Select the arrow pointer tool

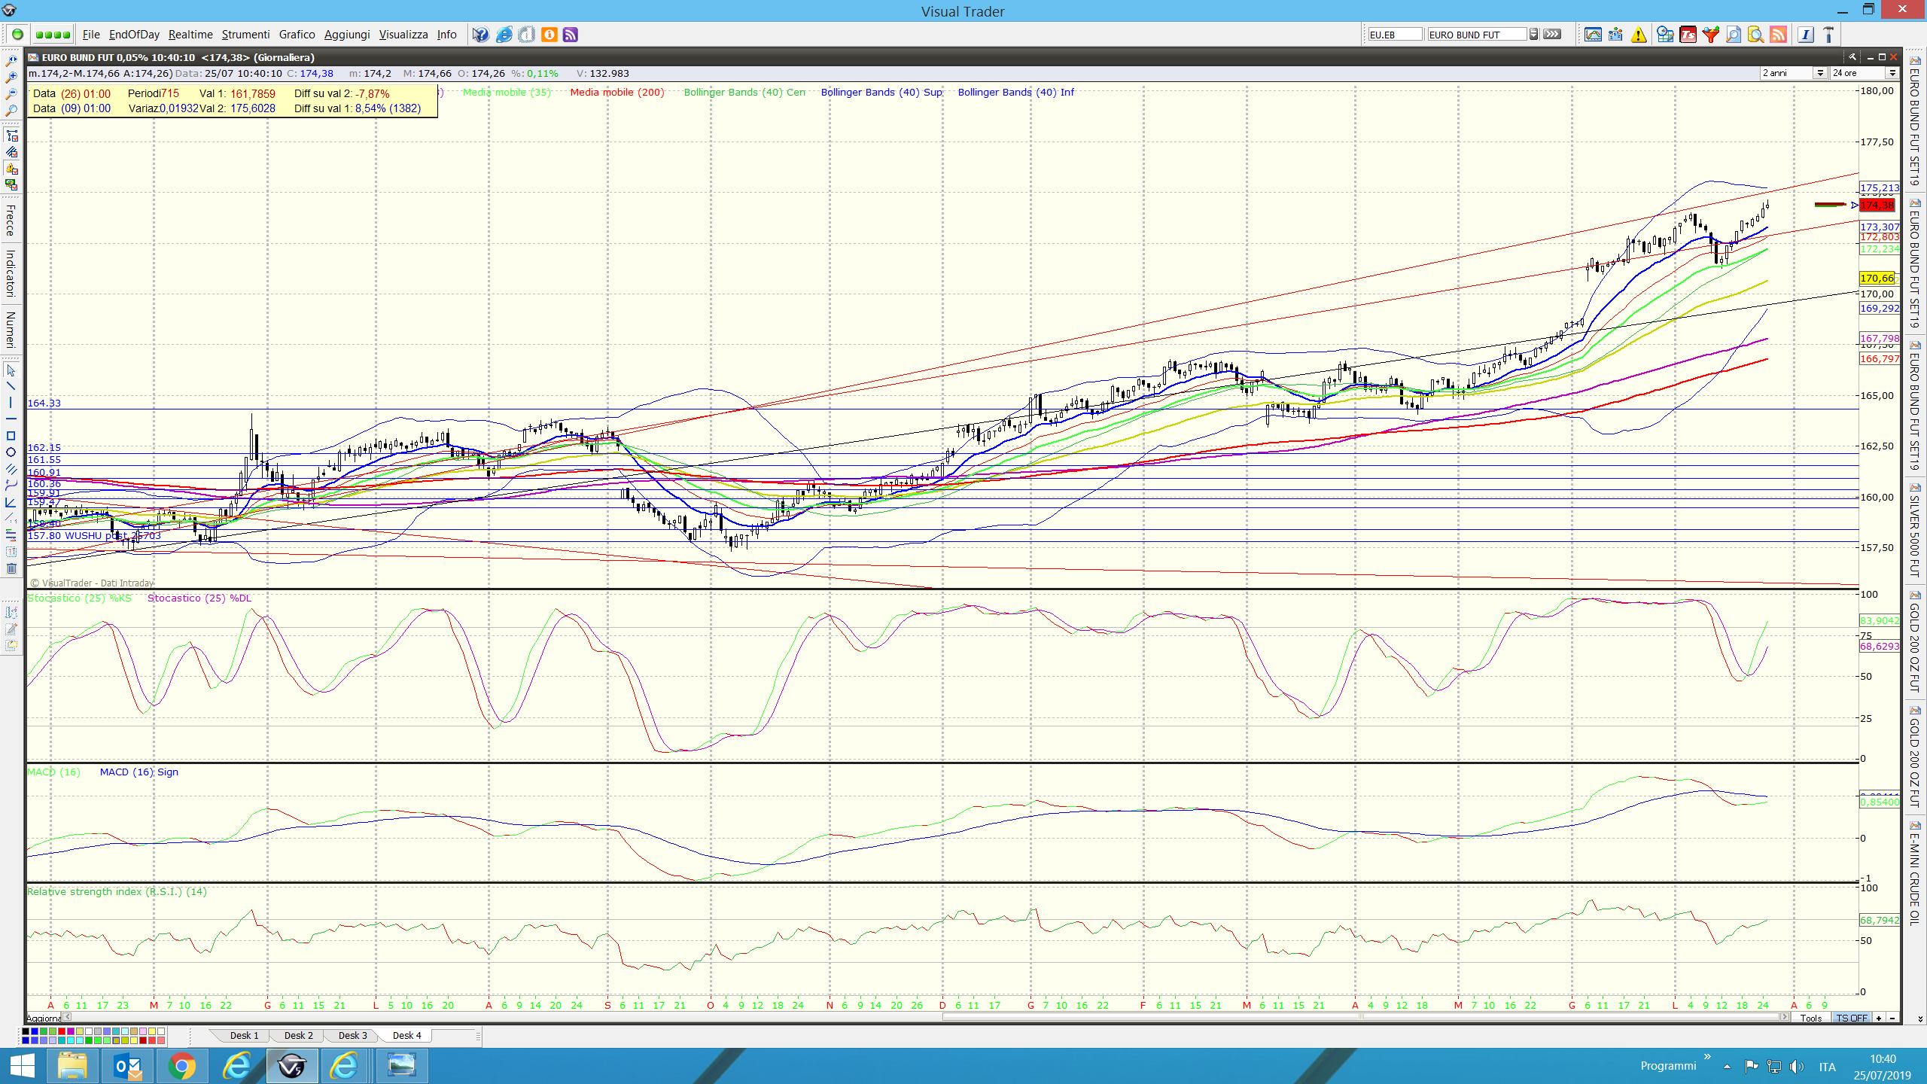(x=11, y=370)
